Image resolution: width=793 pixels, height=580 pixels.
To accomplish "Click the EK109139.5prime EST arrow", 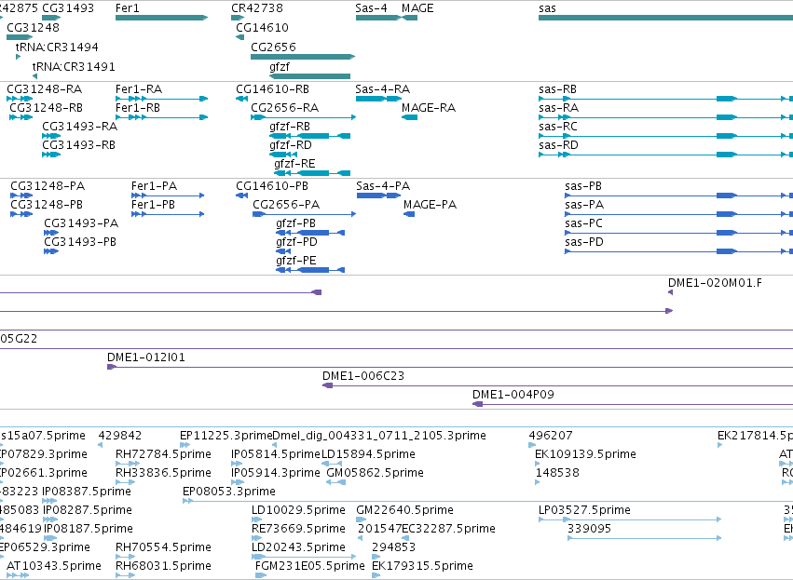I will pyautogui.click(x=538, y=464).
